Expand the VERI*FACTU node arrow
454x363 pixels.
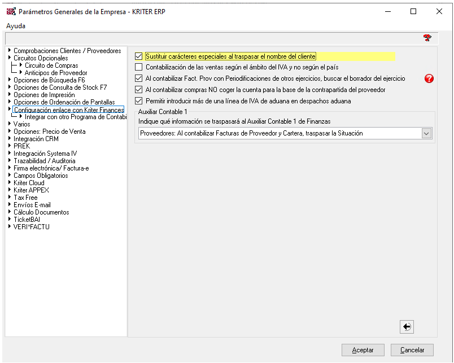pos(10,226)
